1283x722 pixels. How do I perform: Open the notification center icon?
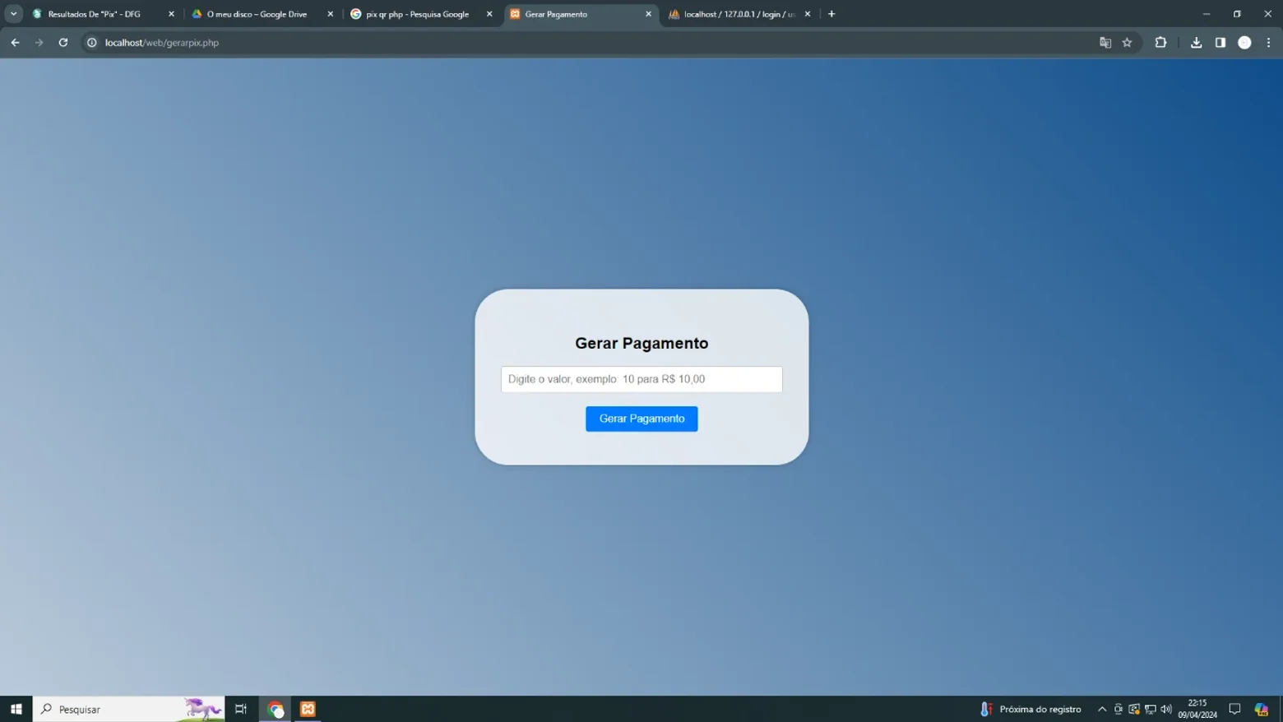[1235, 709]
